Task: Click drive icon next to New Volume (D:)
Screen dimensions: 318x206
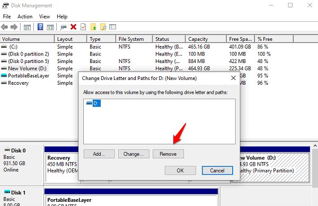Action: [x=4, y=68]
